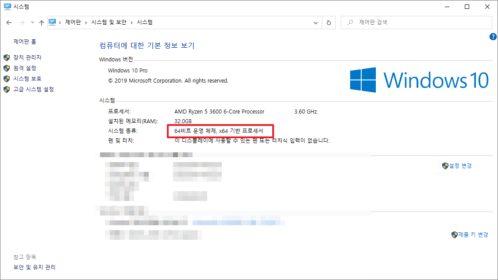Viewport: 498px width, 280px height.
Task: Click 제품 키 변경 link
Action: click(x=473, y=235)
